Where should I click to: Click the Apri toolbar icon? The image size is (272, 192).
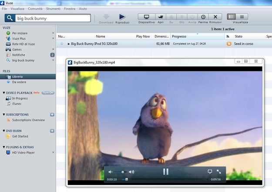(161, 17)
